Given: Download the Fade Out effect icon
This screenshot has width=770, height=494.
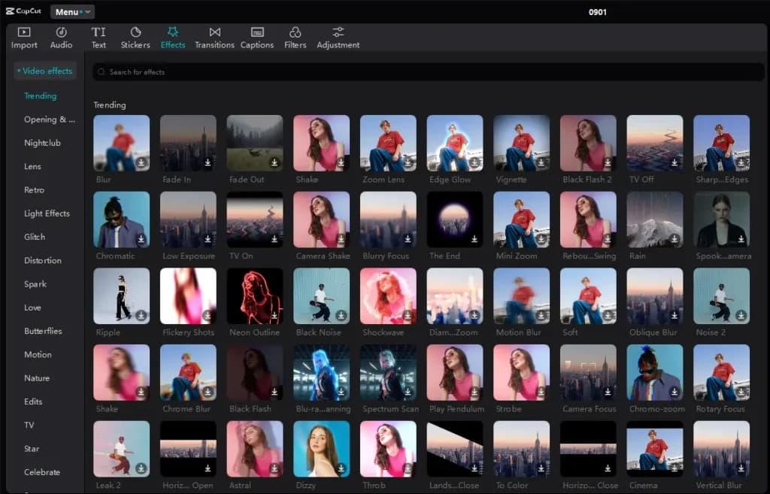Looking at the screenshot, I should 274,162.
